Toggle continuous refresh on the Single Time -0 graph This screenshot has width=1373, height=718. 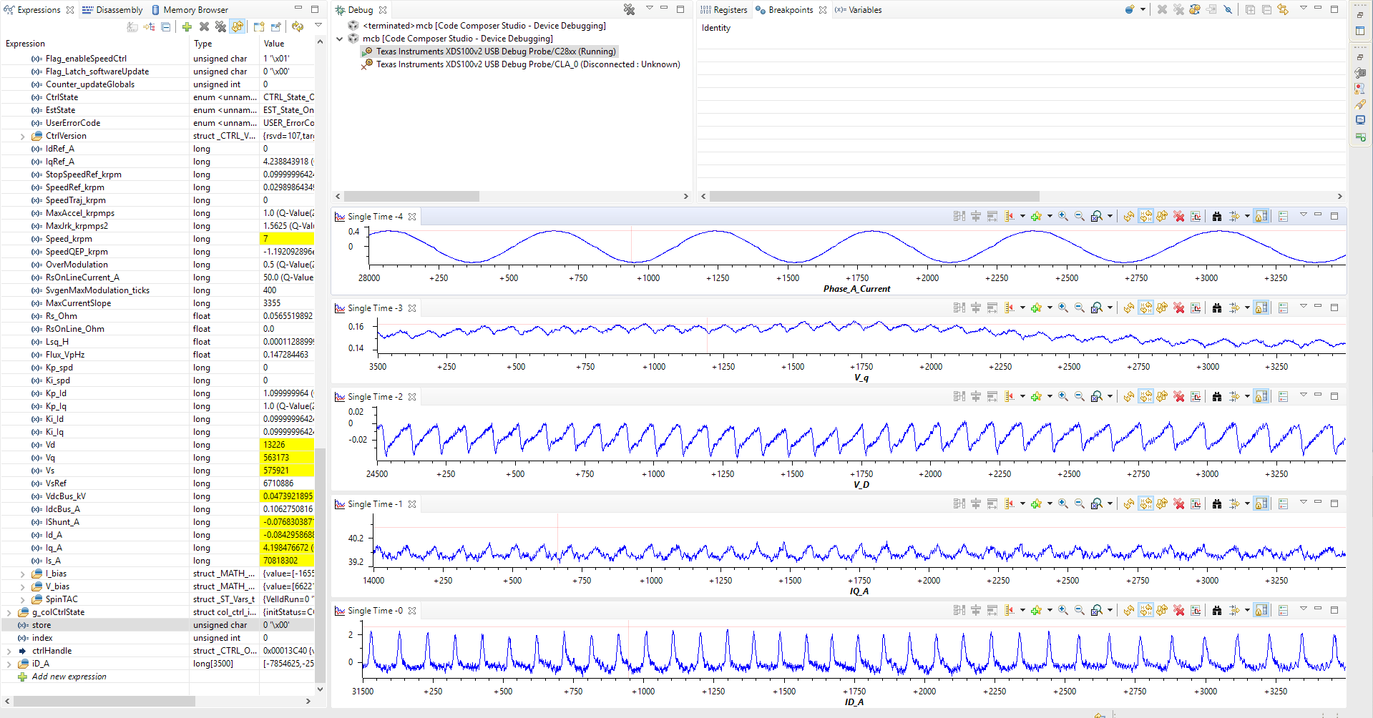click(x=1146, y=610)
